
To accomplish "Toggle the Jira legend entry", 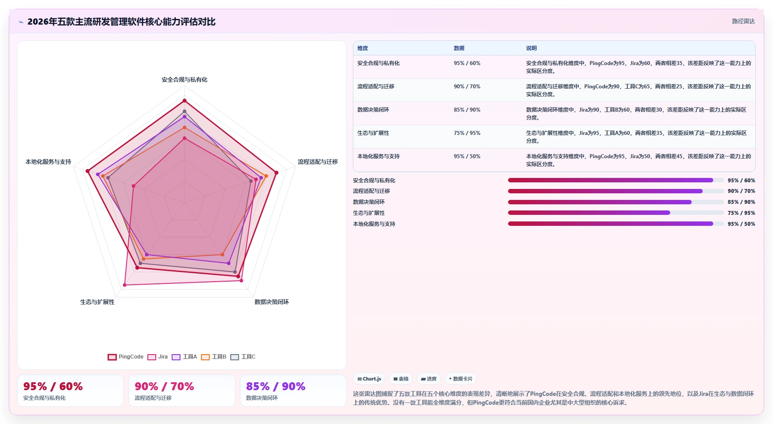I will pos(158,357).
